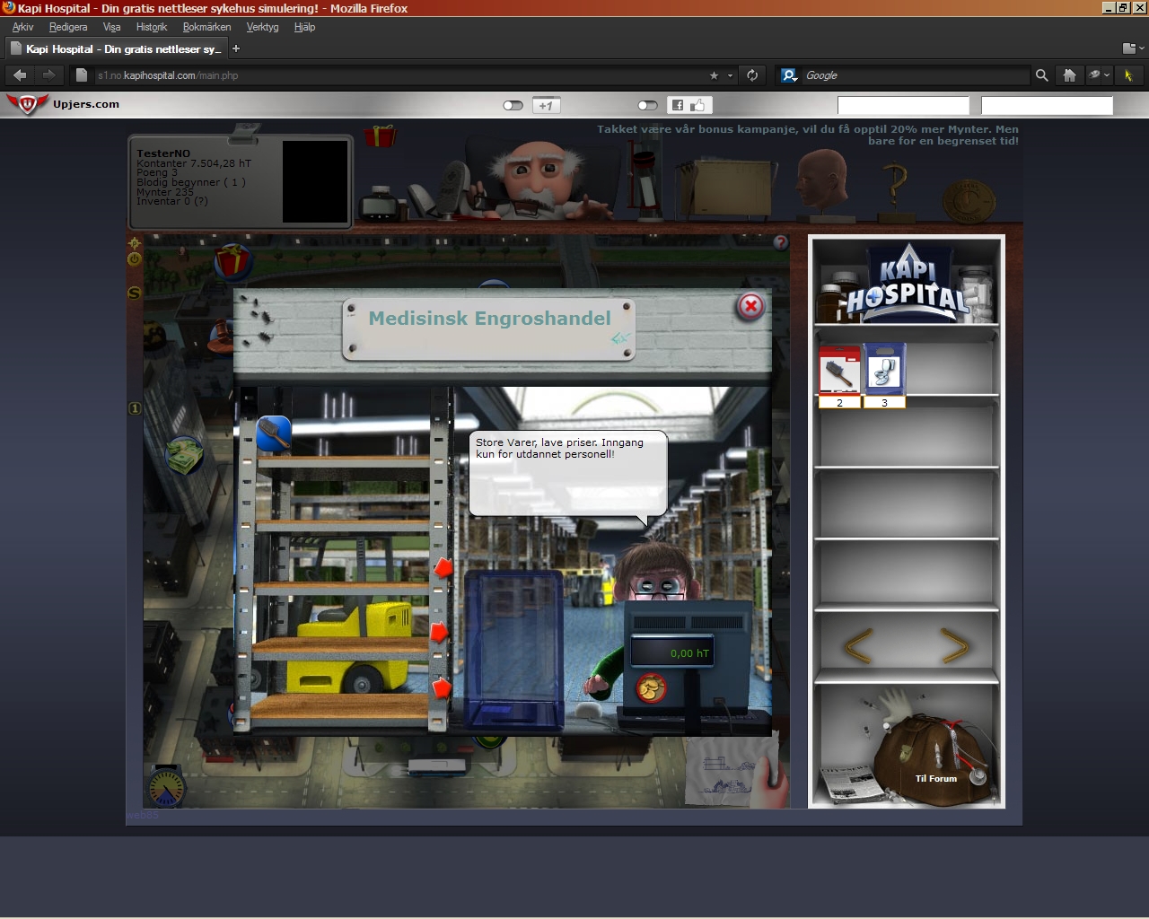Open the search engine dropdown

click(789, 75)
